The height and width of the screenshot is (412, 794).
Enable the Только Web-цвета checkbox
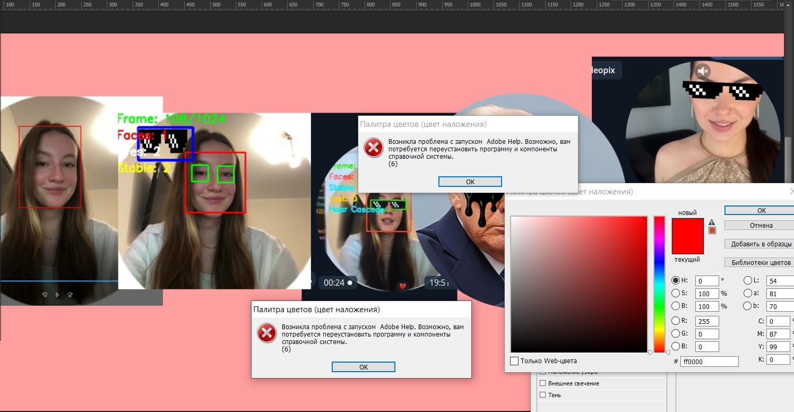pos(514,361)
